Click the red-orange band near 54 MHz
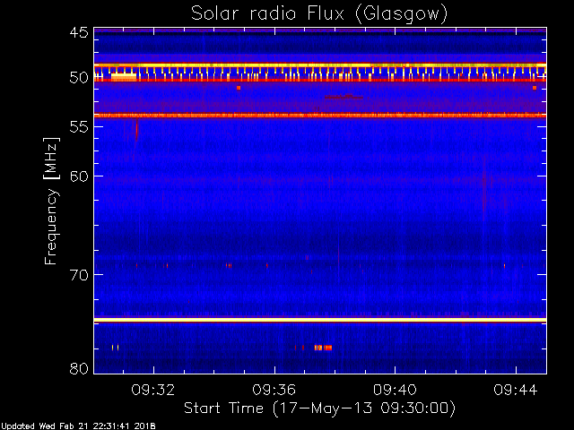This screenshot has height=430, width=574. point(320,116)
